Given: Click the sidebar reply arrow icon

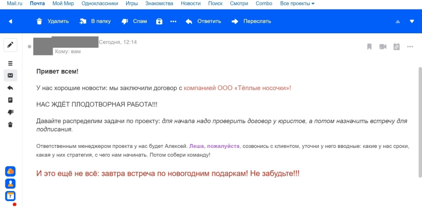Looking at the screenshot, I should pyautogui.click(x=10, y=88).
